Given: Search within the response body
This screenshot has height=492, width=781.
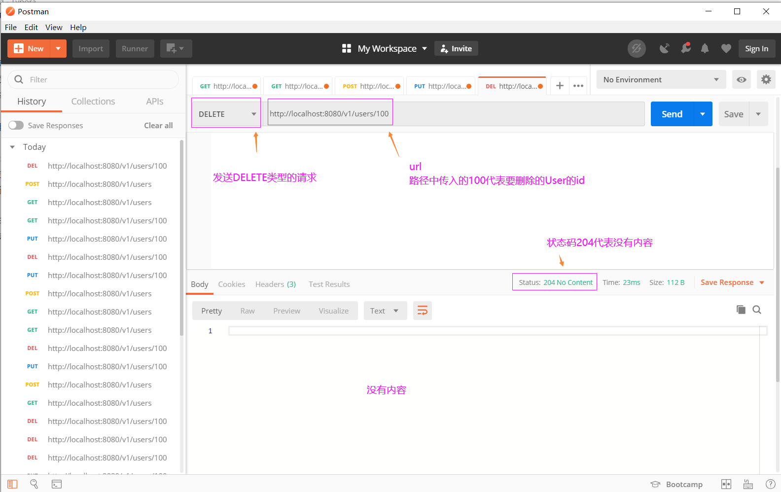Looking at the screenshot, I should [757, 310].
